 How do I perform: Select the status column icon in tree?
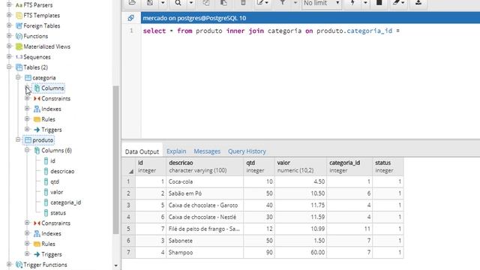coord(46,213)
